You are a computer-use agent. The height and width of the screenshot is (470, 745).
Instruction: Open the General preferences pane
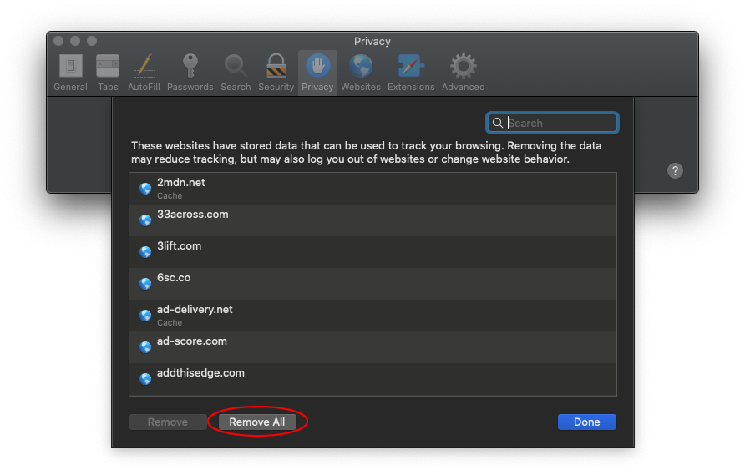tap(70, 73)
